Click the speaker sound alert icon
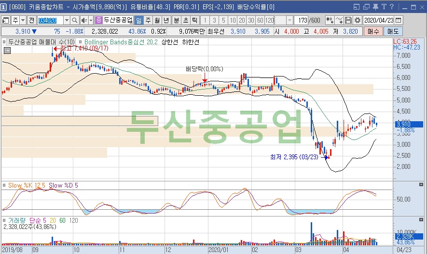 click(x=84, y=20)
